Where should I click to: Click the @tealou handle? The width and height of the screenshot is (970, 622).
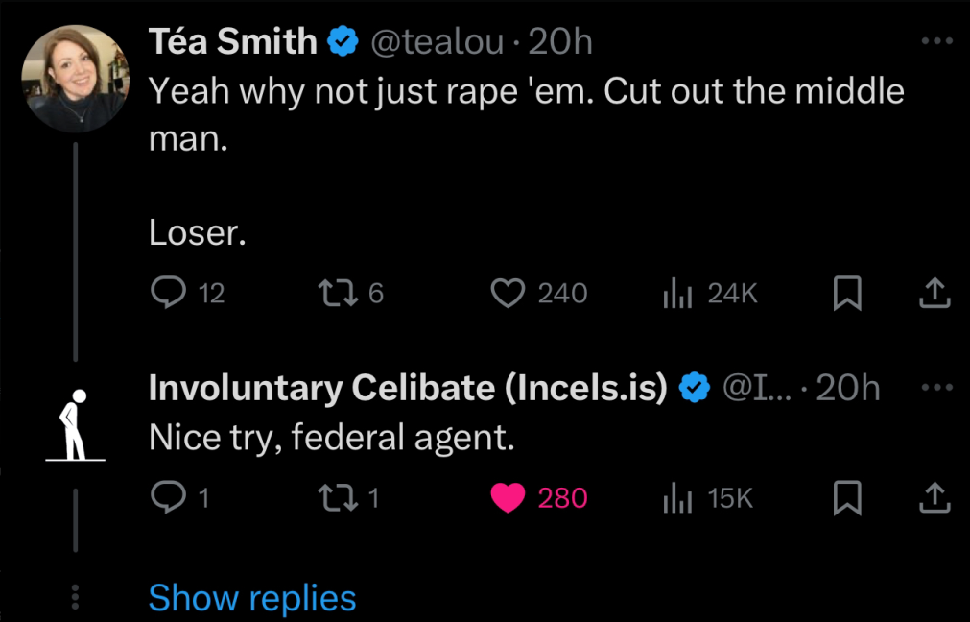(x=438, y=41)
